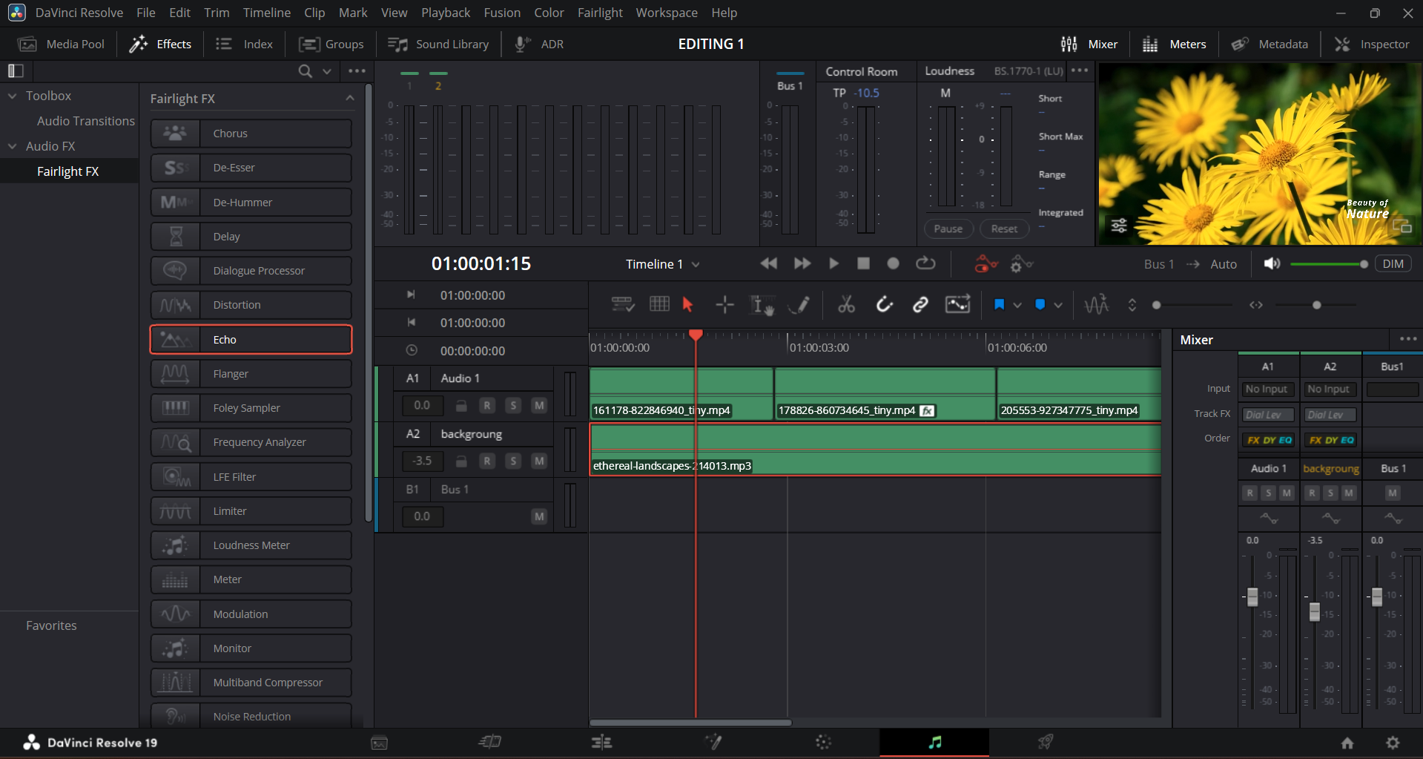Collapse the Toolbox tree
1423x759 pixels.
tap(12, 96)
